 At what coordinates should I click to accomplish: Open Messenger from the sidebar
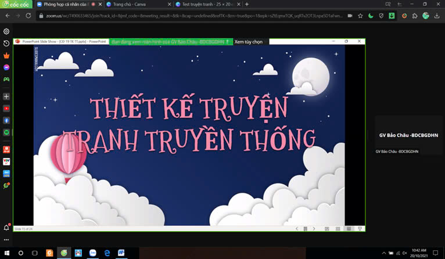point(6,67)
